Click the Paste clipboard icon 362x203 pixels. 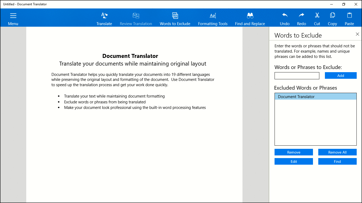[x=349, y=15]
